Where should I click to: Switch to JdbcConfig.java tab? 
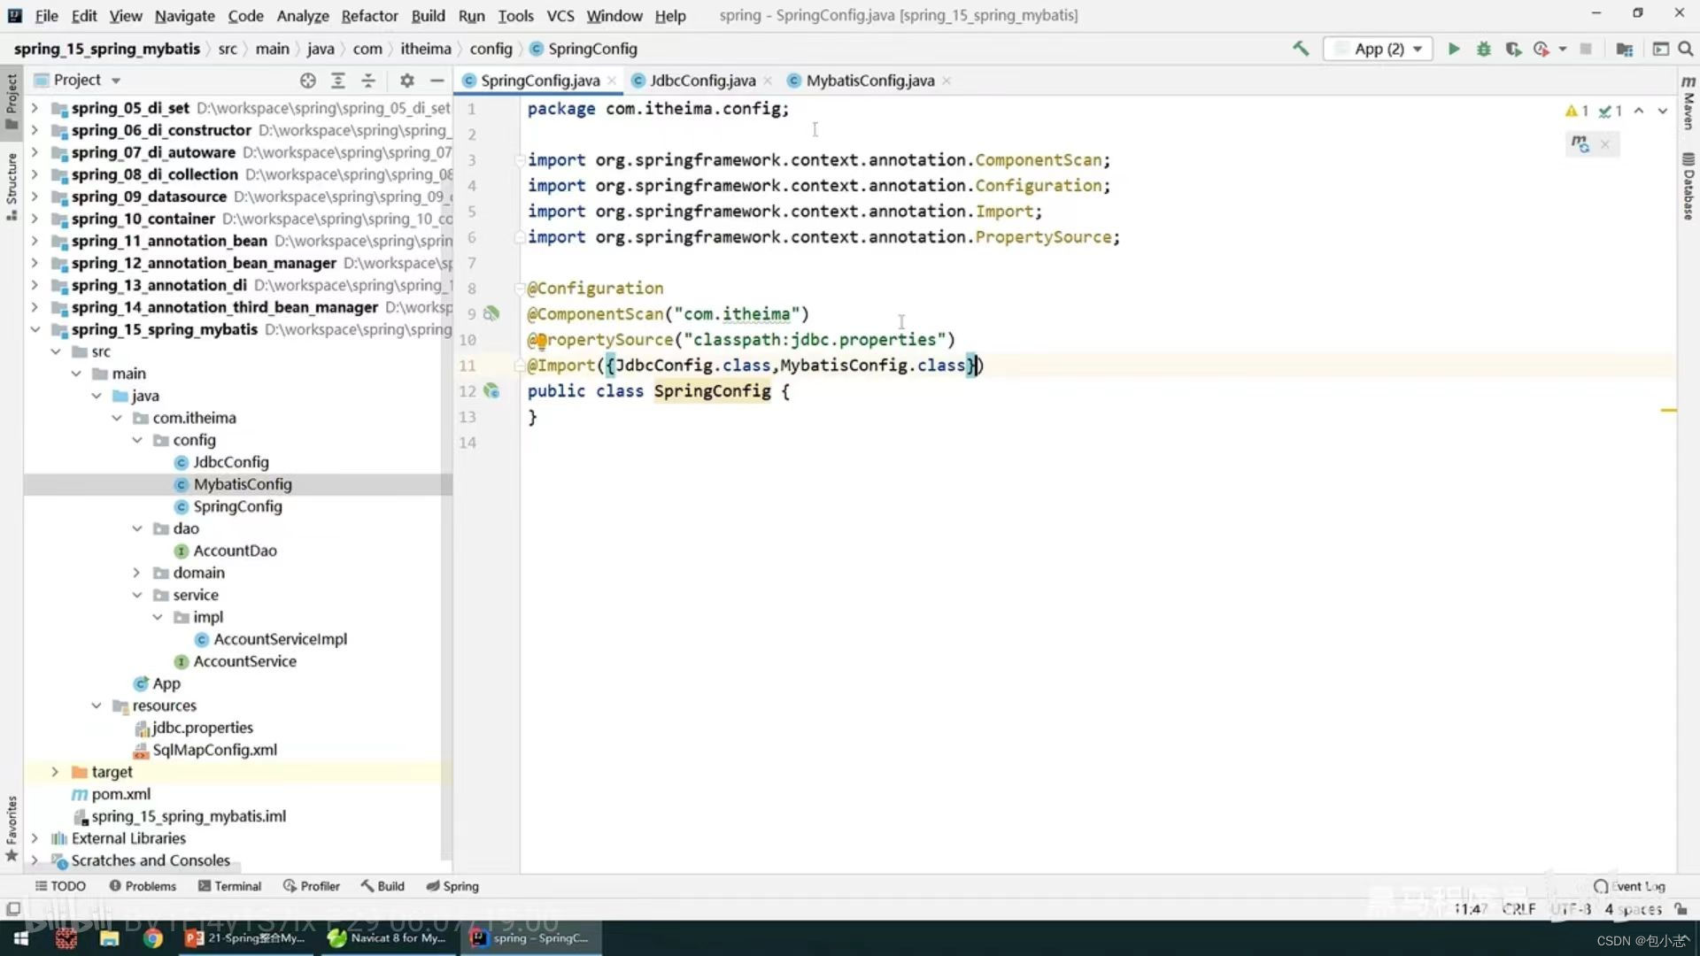(702, 81)
